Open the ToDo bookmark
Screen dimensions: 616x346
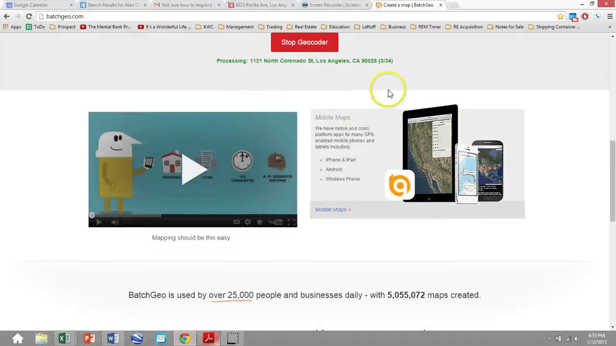point(36,27)
